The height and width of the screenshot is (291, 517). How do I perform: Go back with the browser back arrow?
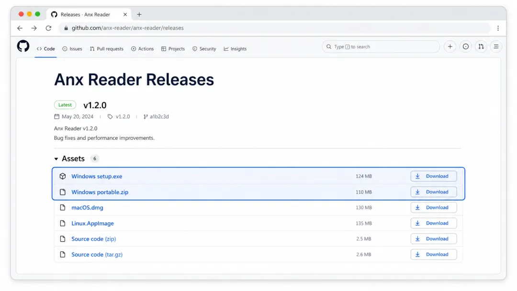coord(20,28)
